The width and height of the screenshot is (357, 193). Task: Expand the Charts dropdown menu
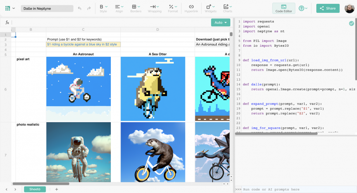point(228,8)
